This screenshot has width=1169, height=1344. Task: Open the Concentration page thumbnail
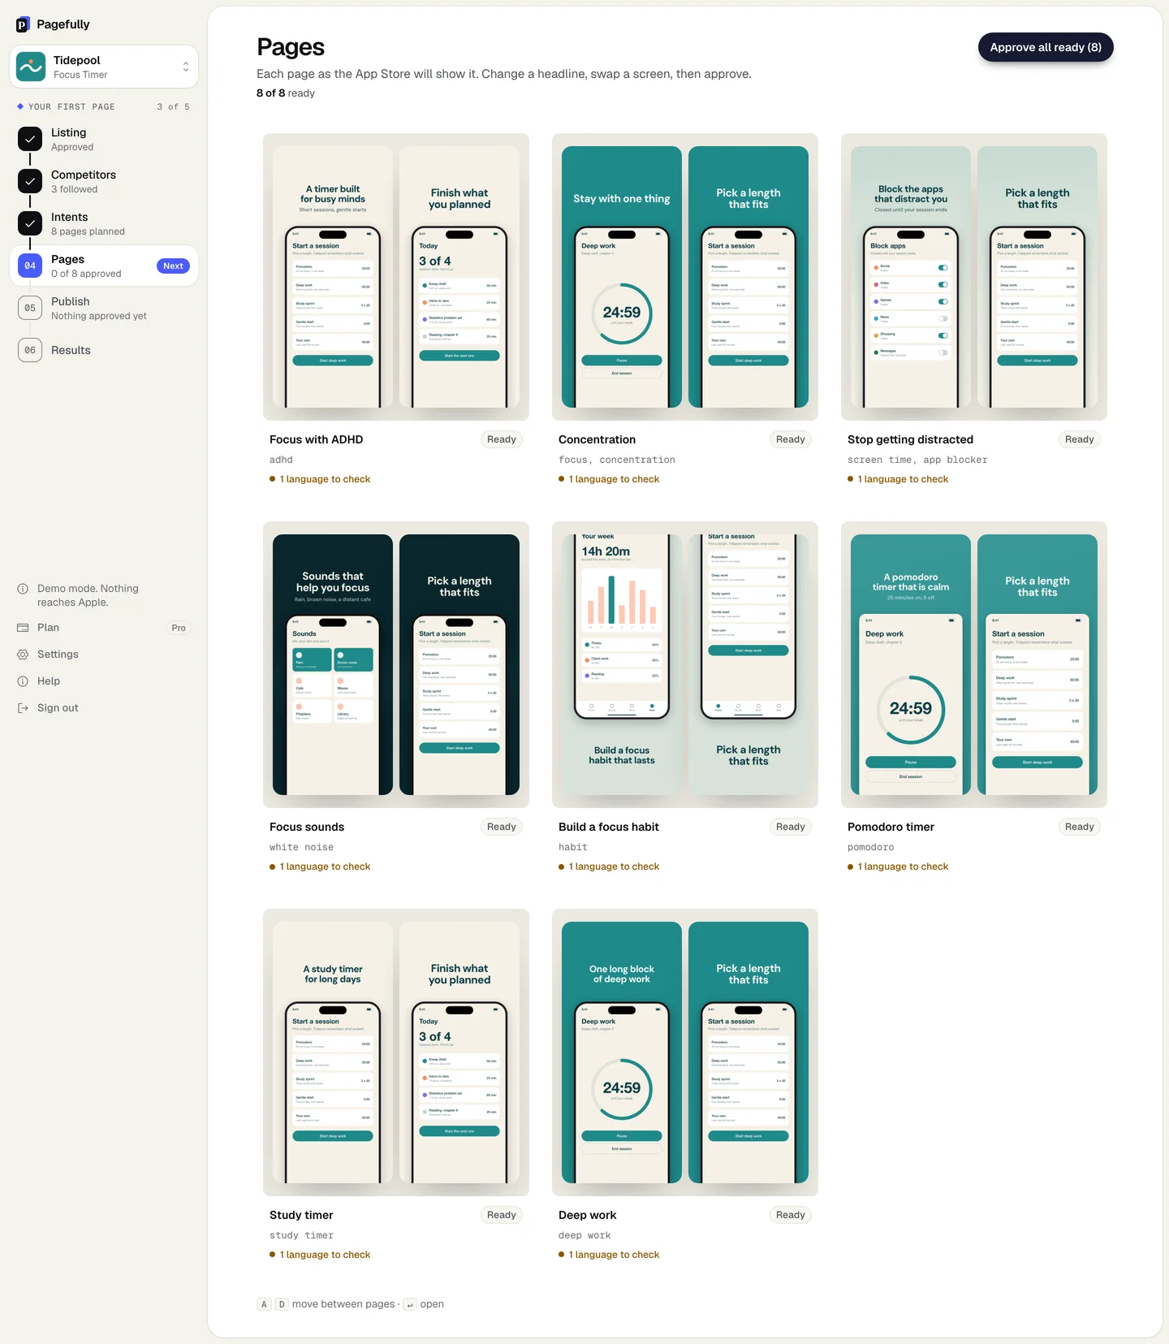(x=685, y=277)
